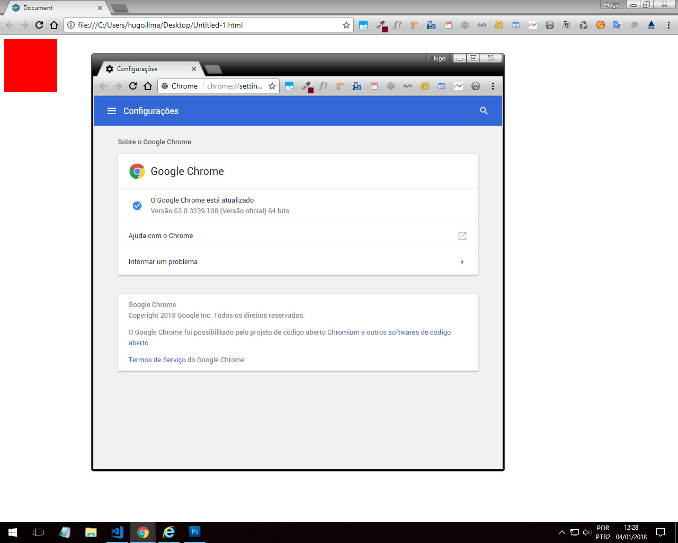
Task: Click external link icon for Ajuda com o Chrome
Action: pyautogui.click(x=462, y=236)
